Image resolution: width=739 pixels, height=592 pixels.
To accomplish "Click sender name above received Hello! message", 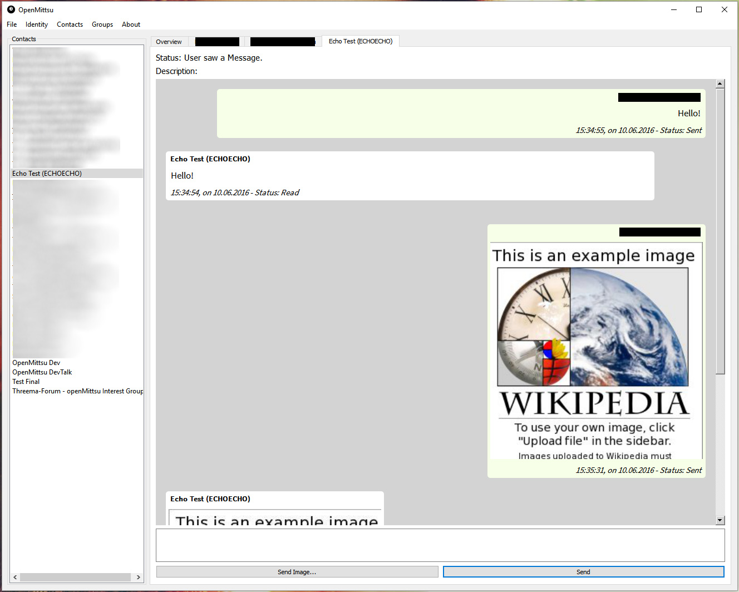I will (x=210, y=159).
